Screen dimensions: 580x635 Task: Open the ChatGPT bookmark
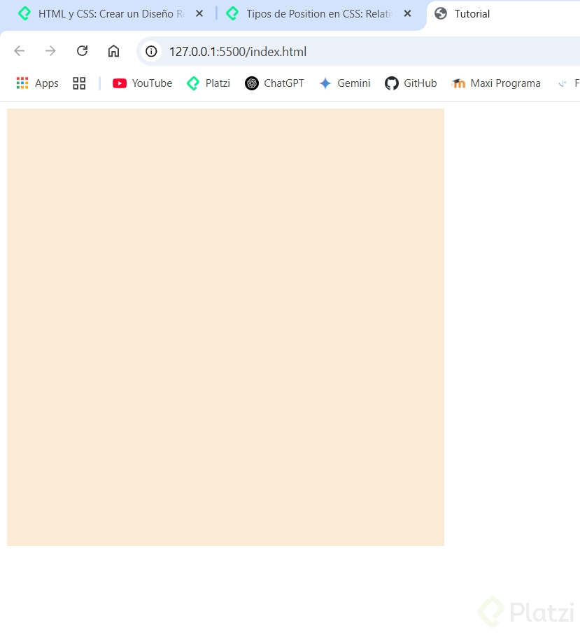274,83
